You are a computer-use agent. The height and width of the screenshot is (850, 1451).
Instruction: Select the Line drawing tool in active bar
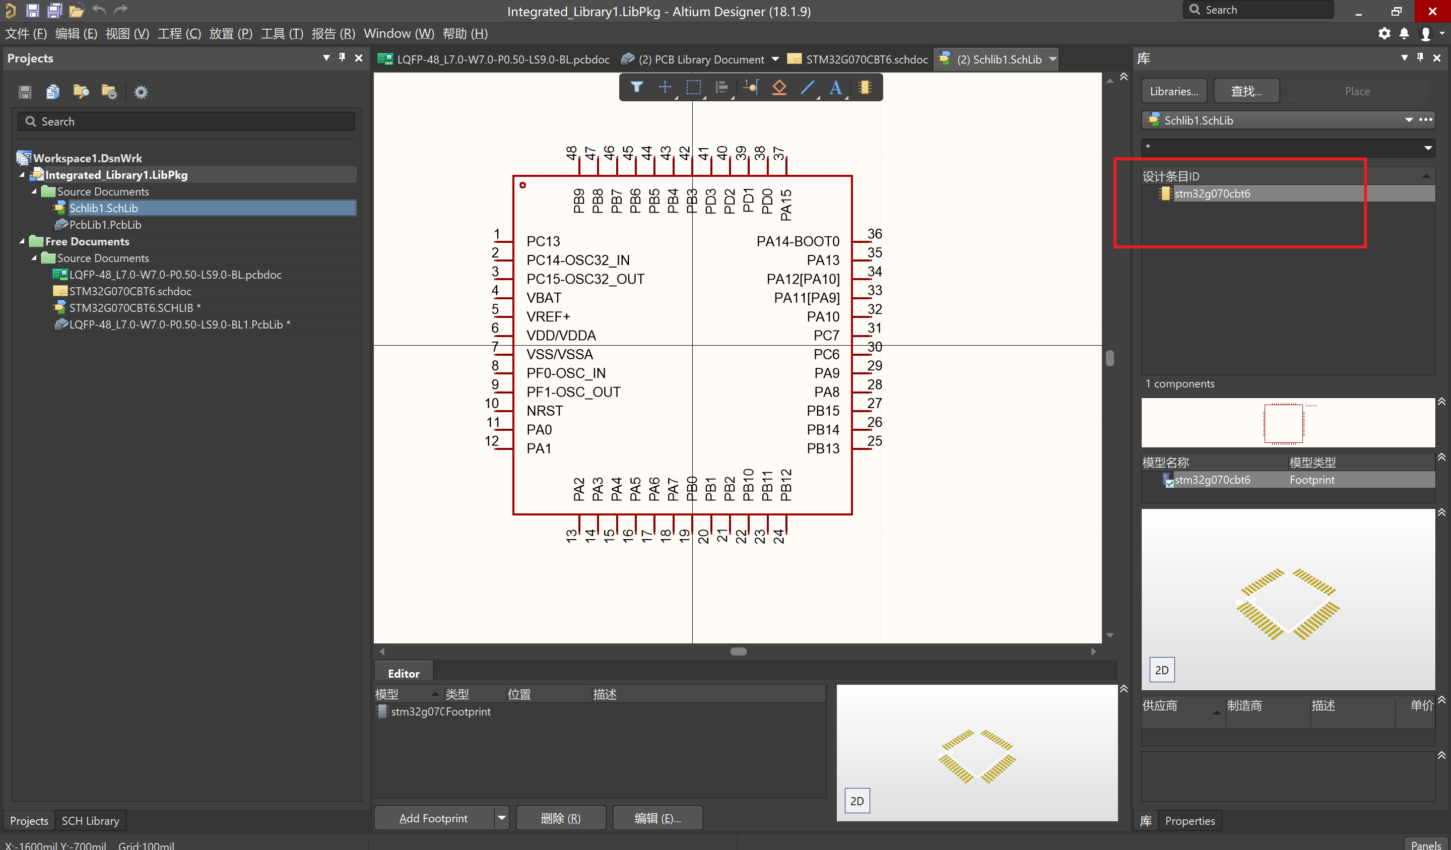coord(808,88)
